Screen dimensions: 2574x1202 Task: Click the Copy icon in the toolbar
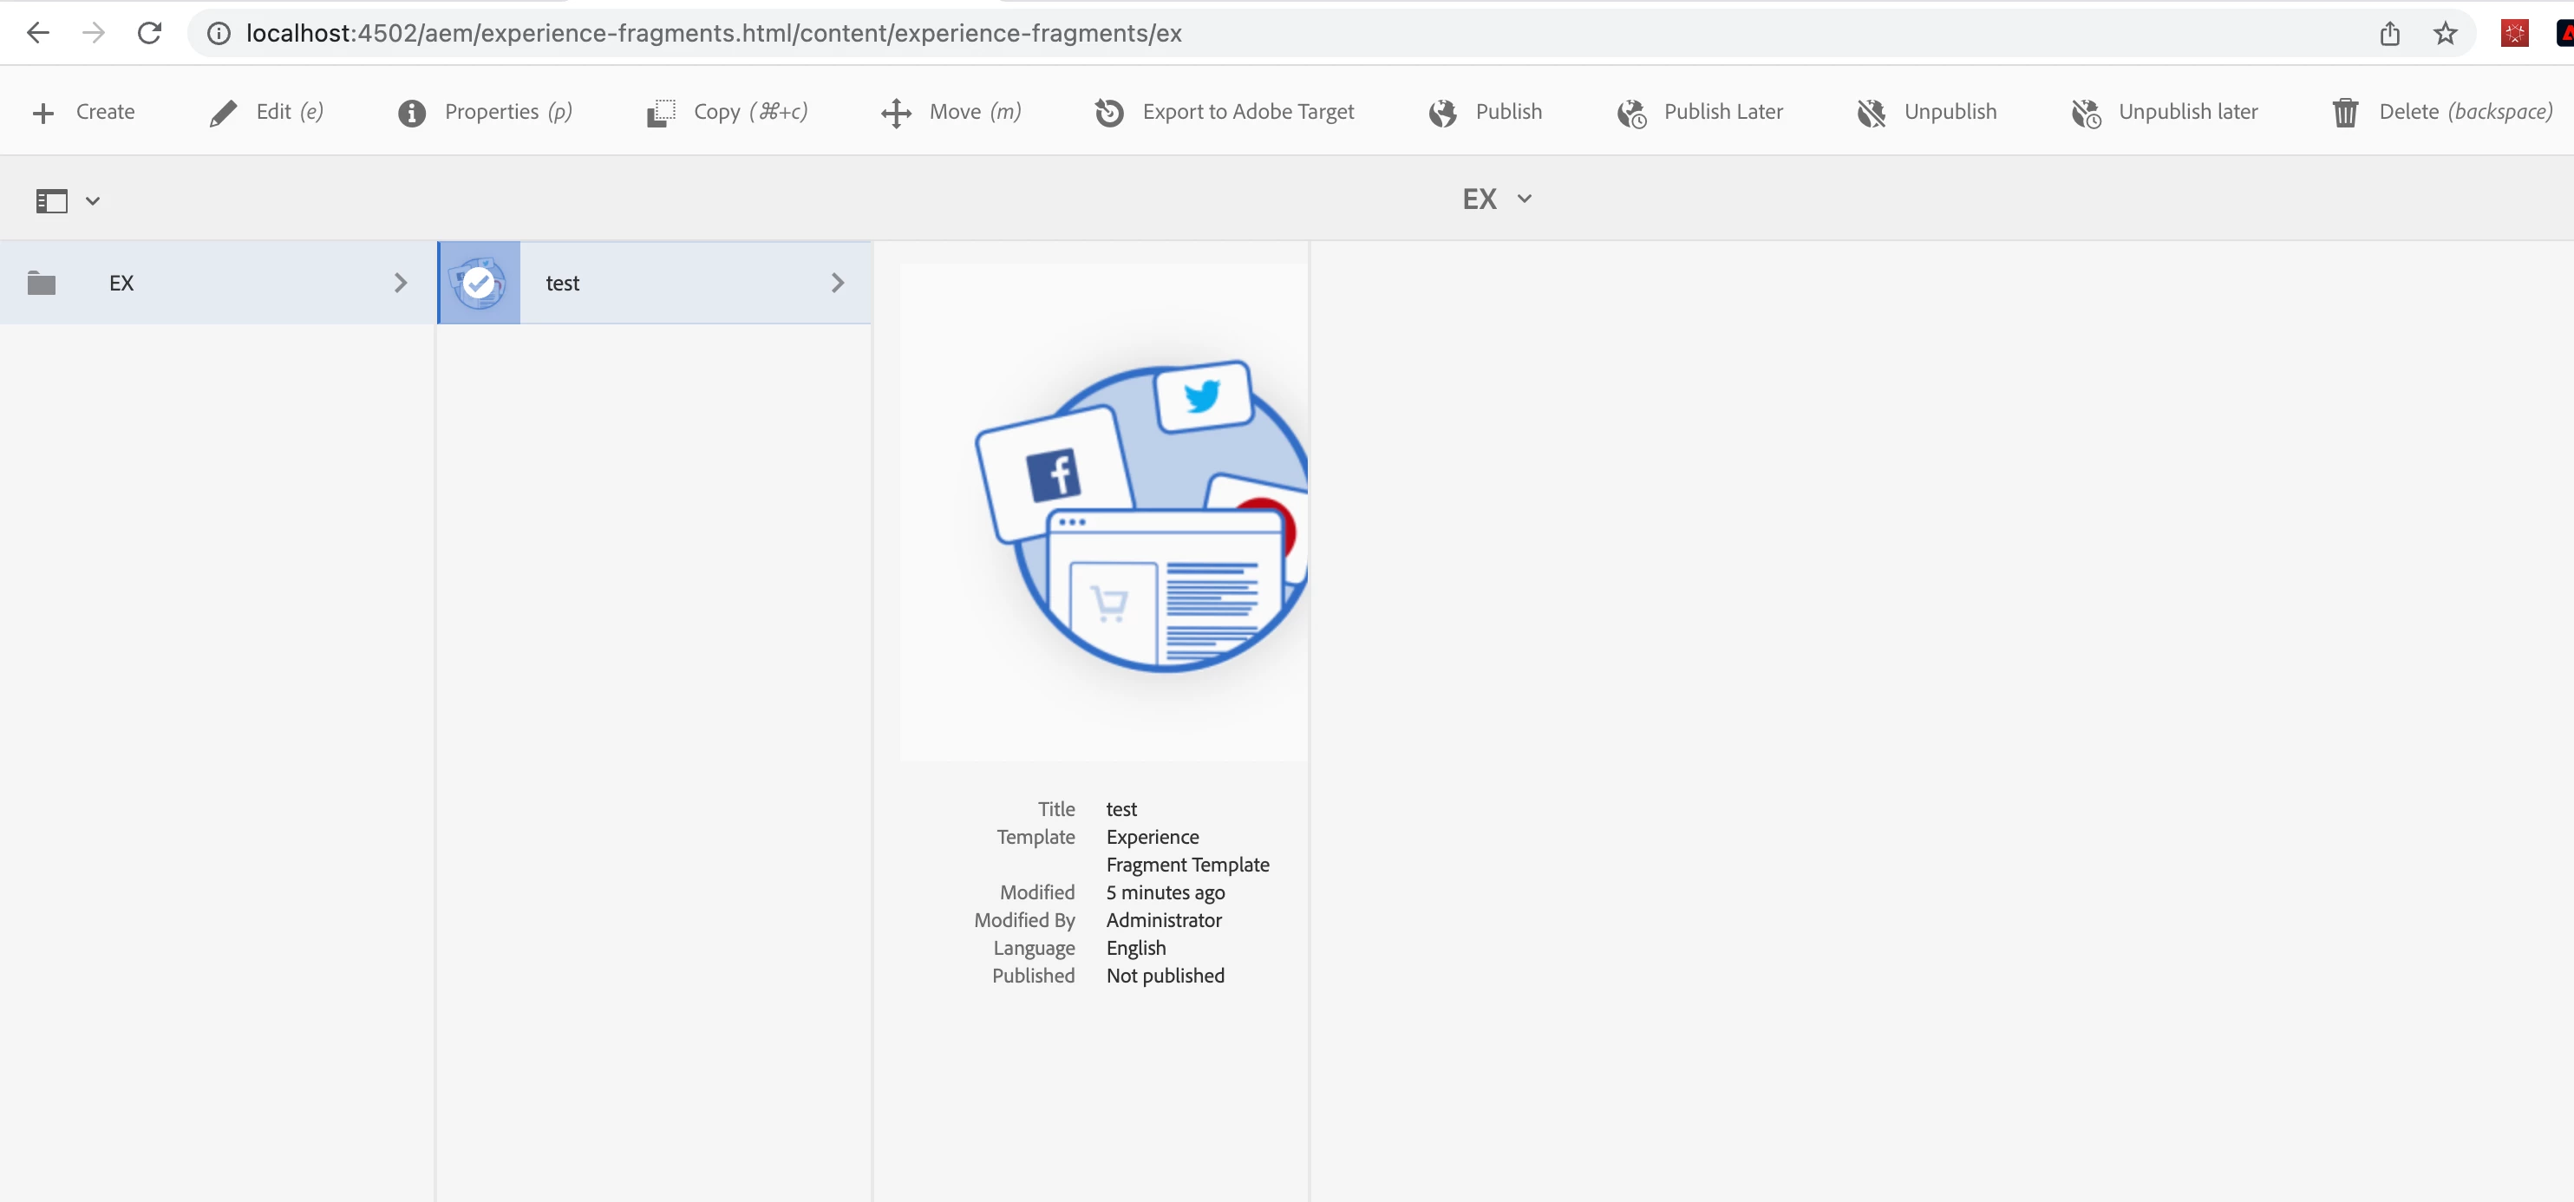pyautogui.click(x=661, y=113)
